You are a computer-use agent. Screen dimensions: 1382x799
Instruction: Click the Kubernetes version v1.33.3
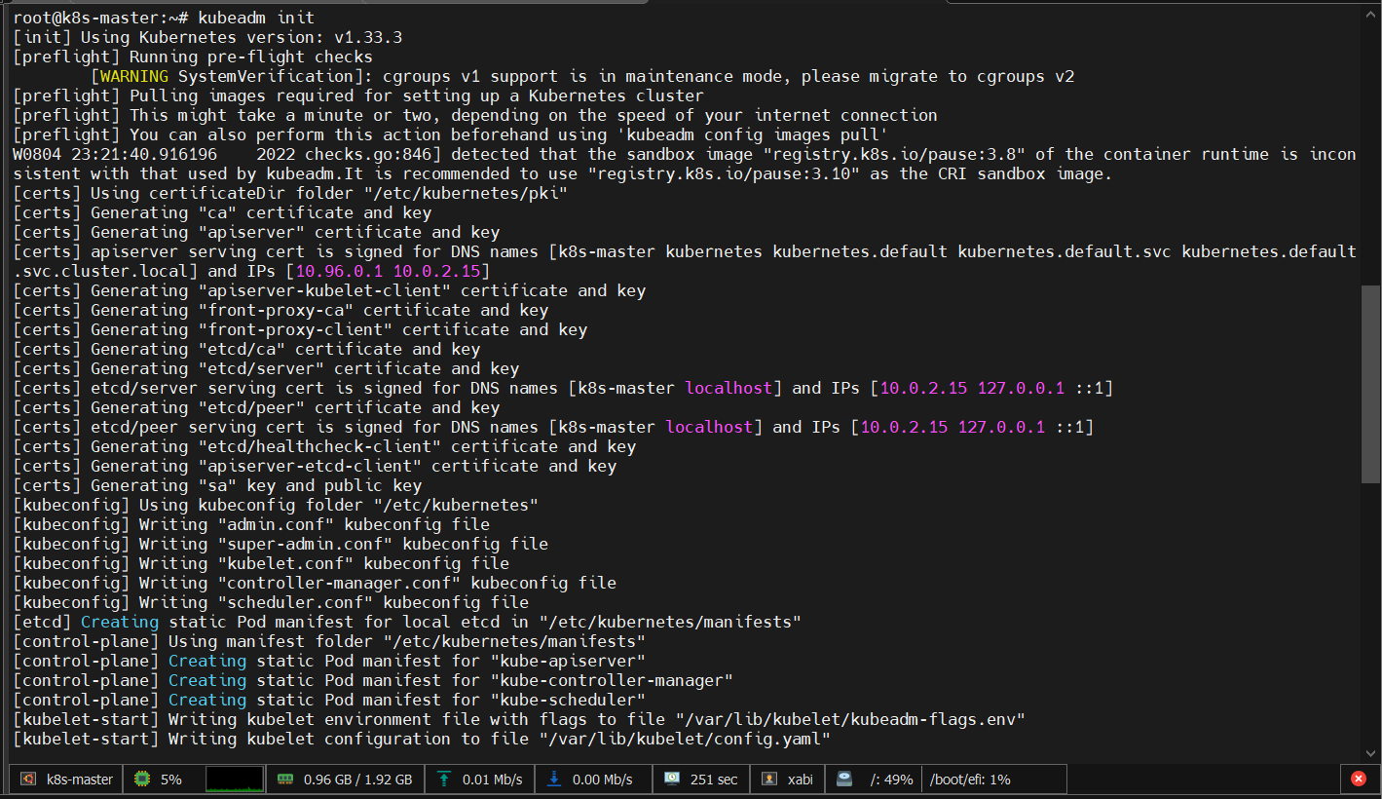368,37
